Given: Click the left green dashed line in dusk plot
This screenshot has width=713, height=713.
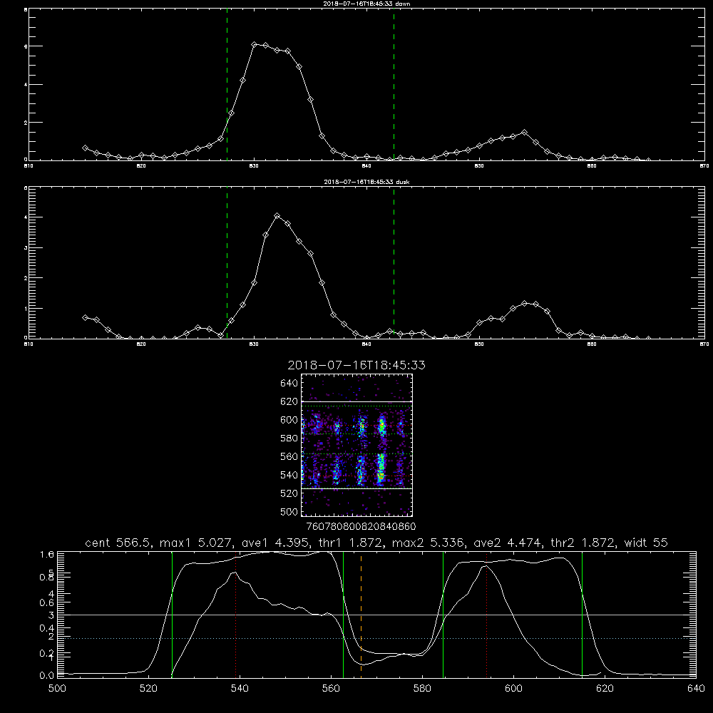Looking at the screenshot, I should (x=227, y=262).
